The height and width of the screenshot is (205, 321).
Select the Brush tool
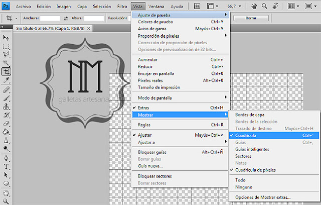pyautogui.click(x=6, y=98)
